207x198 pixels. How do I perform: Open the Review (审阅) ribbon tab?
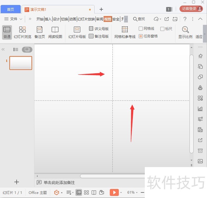click(x=100, y=19)
